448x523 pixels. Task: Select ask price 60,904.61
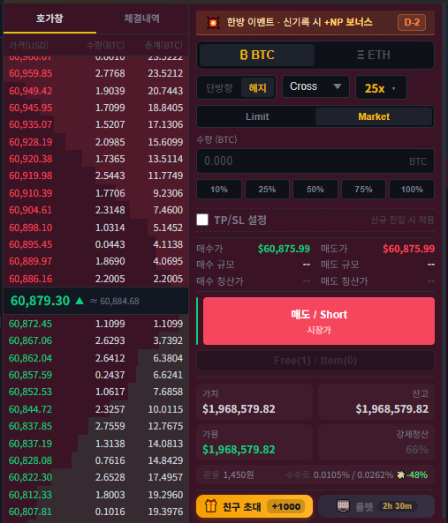31,210
